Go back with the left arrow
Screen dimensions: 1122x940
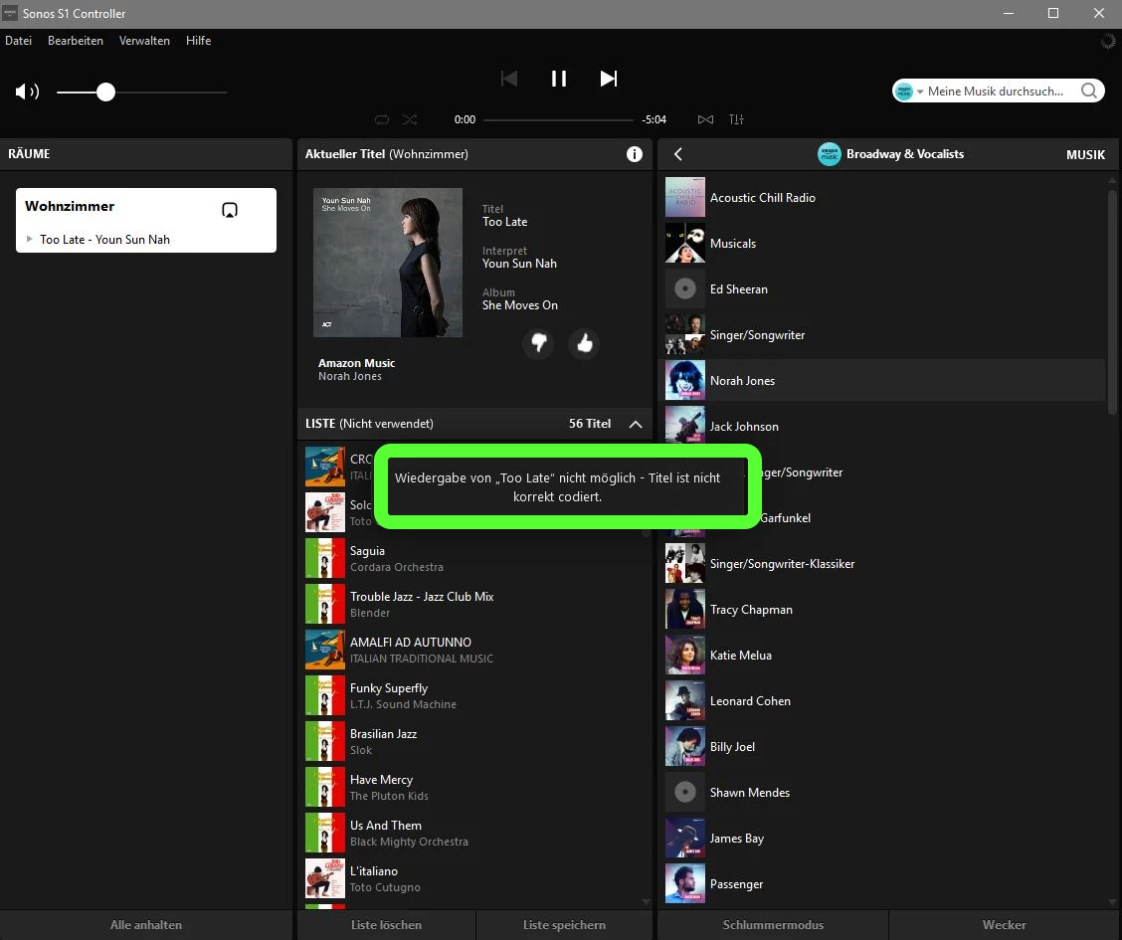677,154
